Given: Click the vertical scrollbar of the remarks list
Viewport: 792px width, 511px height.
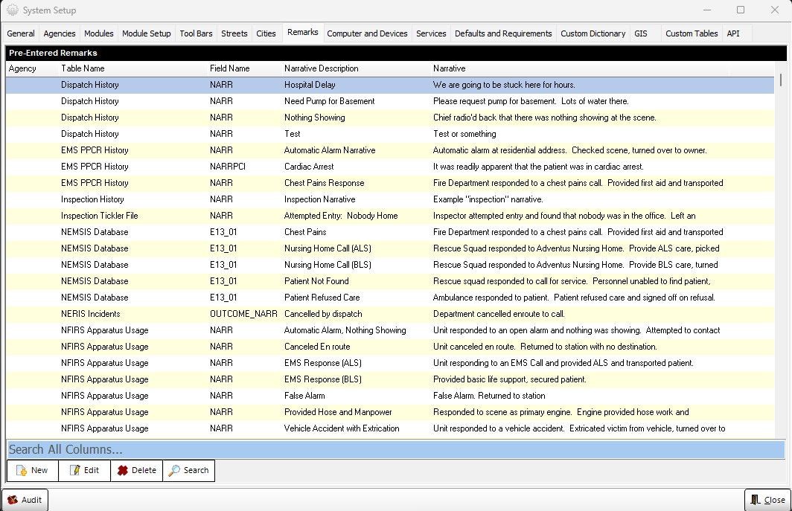Looking at the screenshot, I should [x=780, y=252].
